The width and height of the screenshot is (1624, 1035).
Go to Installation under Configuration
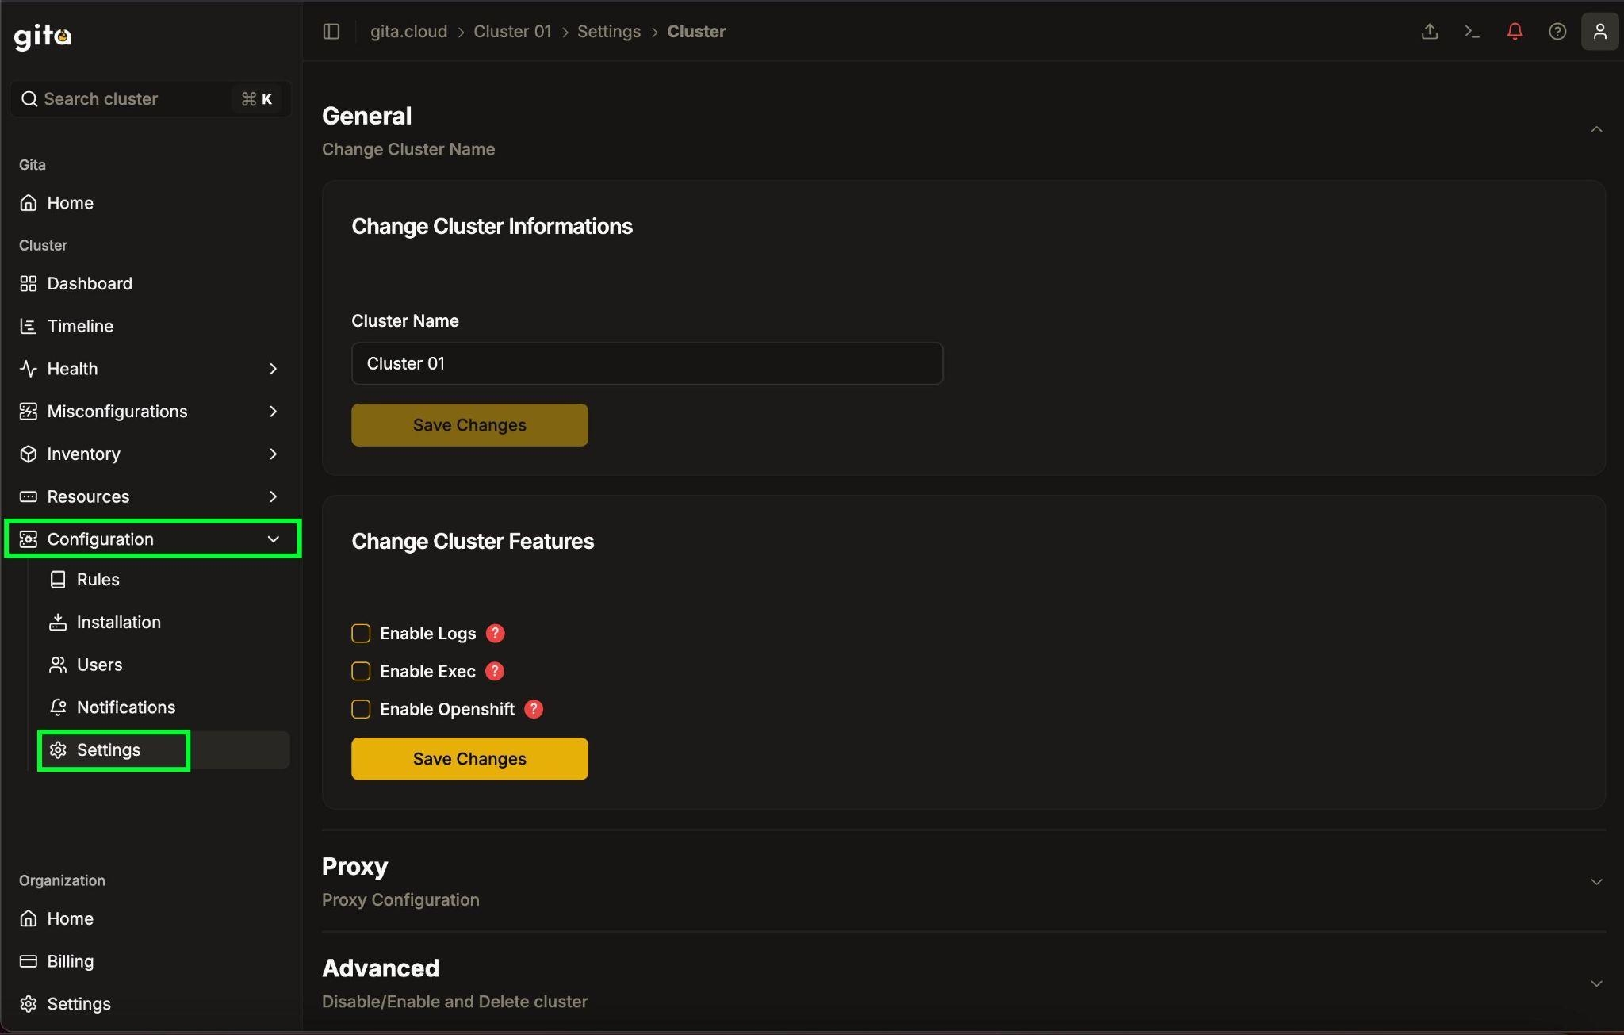164,623
